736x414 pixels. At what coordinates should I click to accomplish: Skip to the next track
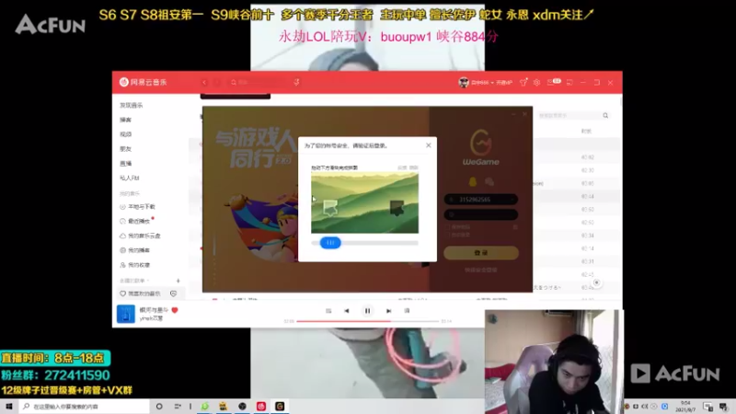coord(388,311)
